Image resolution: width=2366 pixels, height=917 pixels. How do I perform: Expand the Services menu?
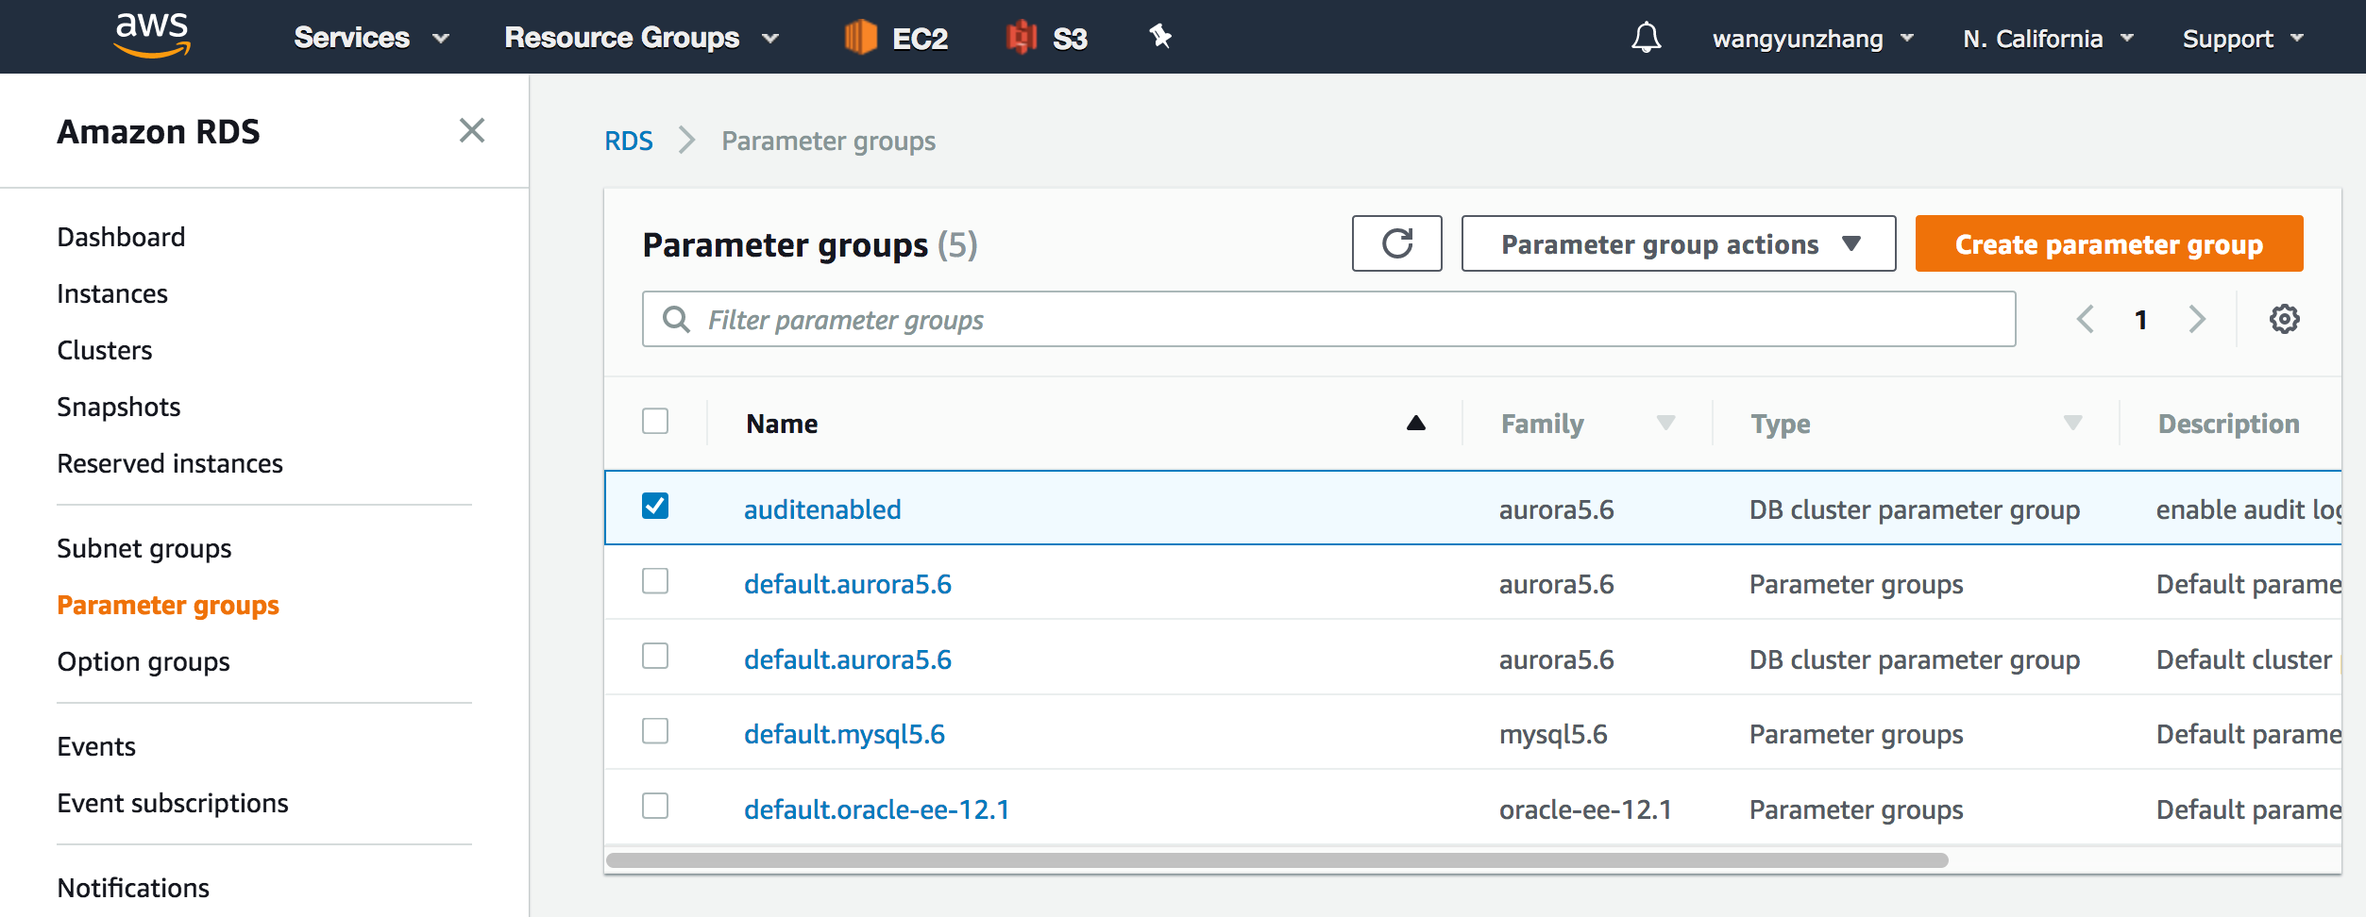click(371, 38)
